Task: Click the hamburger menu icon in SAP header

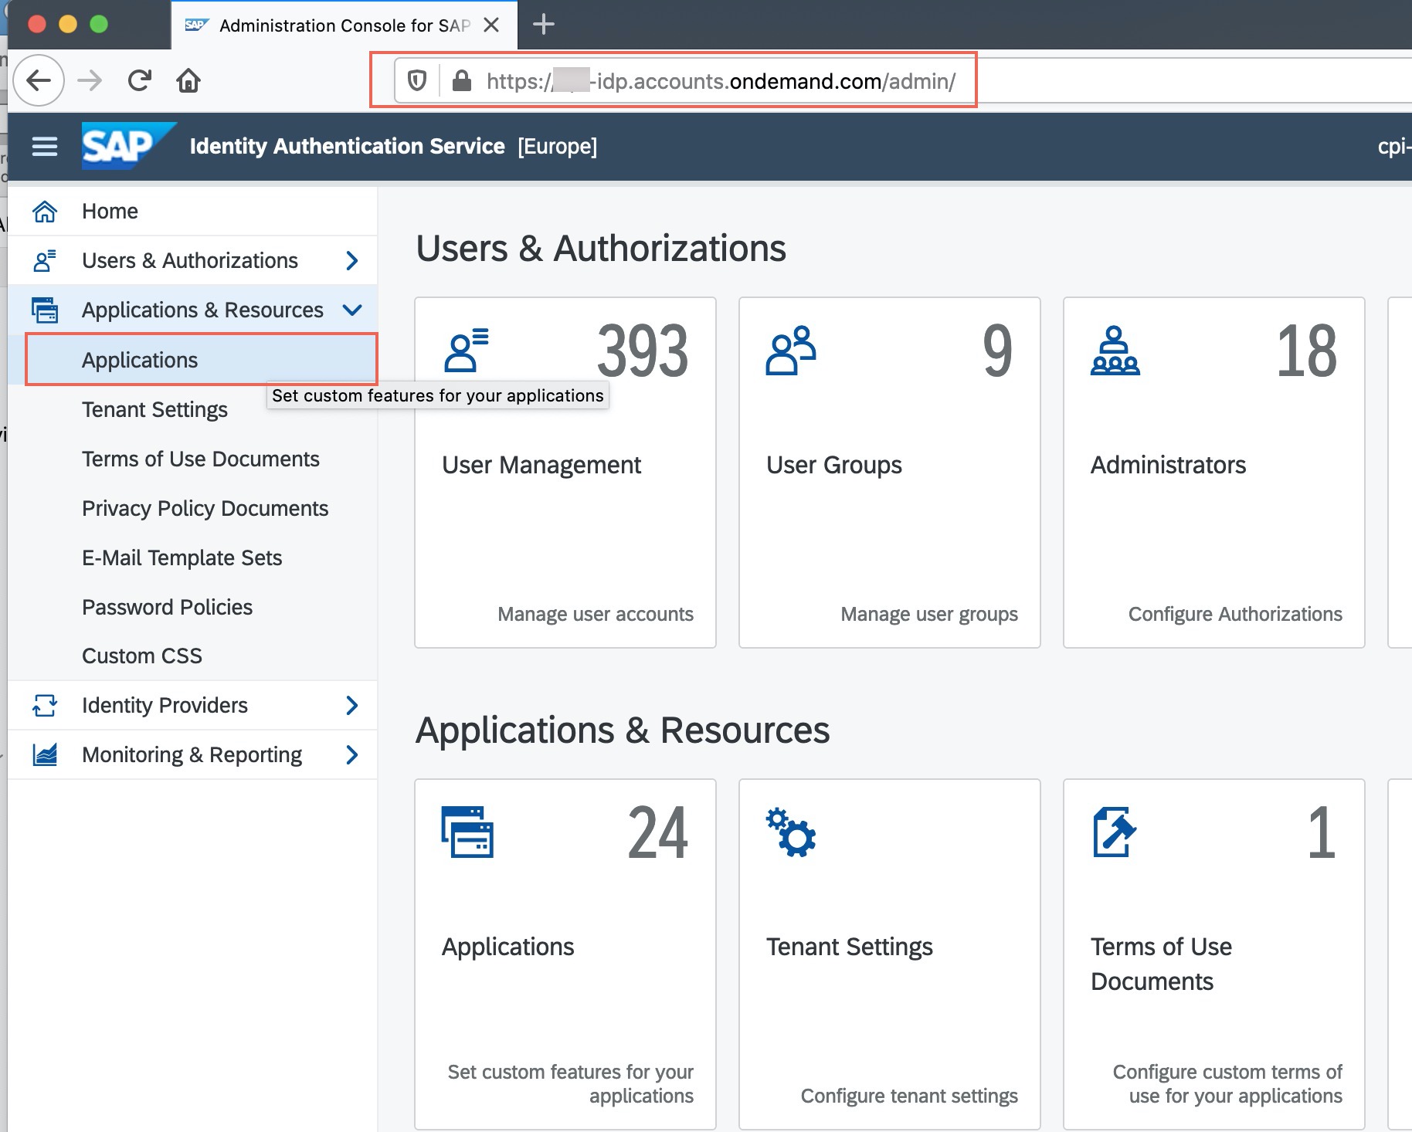Action: [x=45, y=146]
